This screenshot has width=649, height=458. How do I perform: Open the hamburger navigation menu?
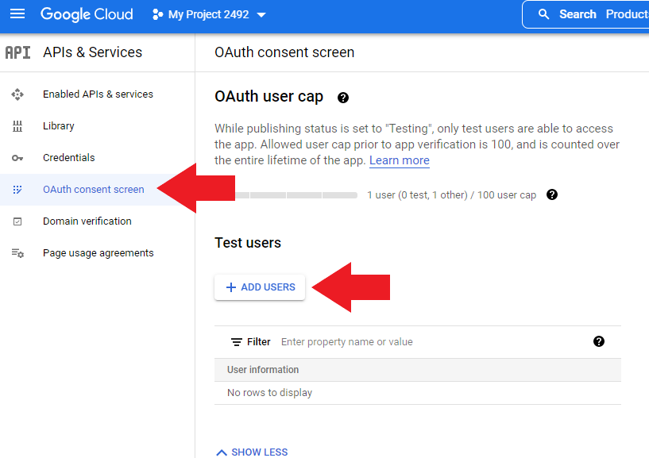[17, 14]
